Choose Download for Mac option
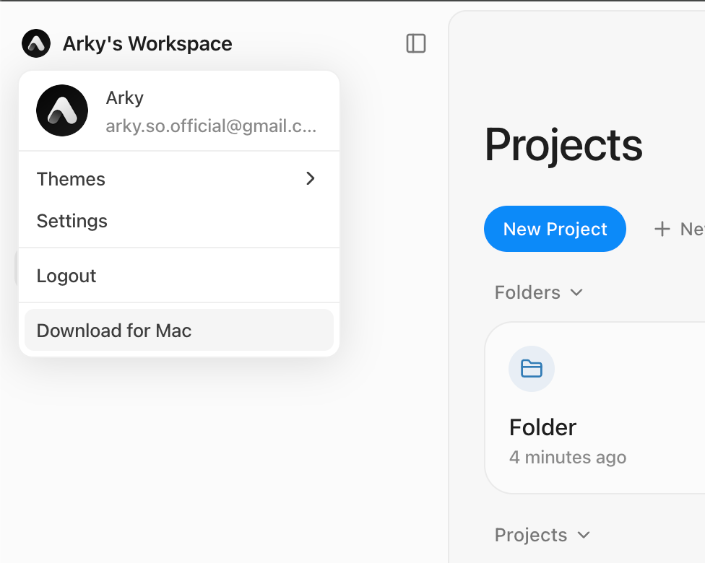The height and width of the screenshot is (563, 705). [114, 331]
